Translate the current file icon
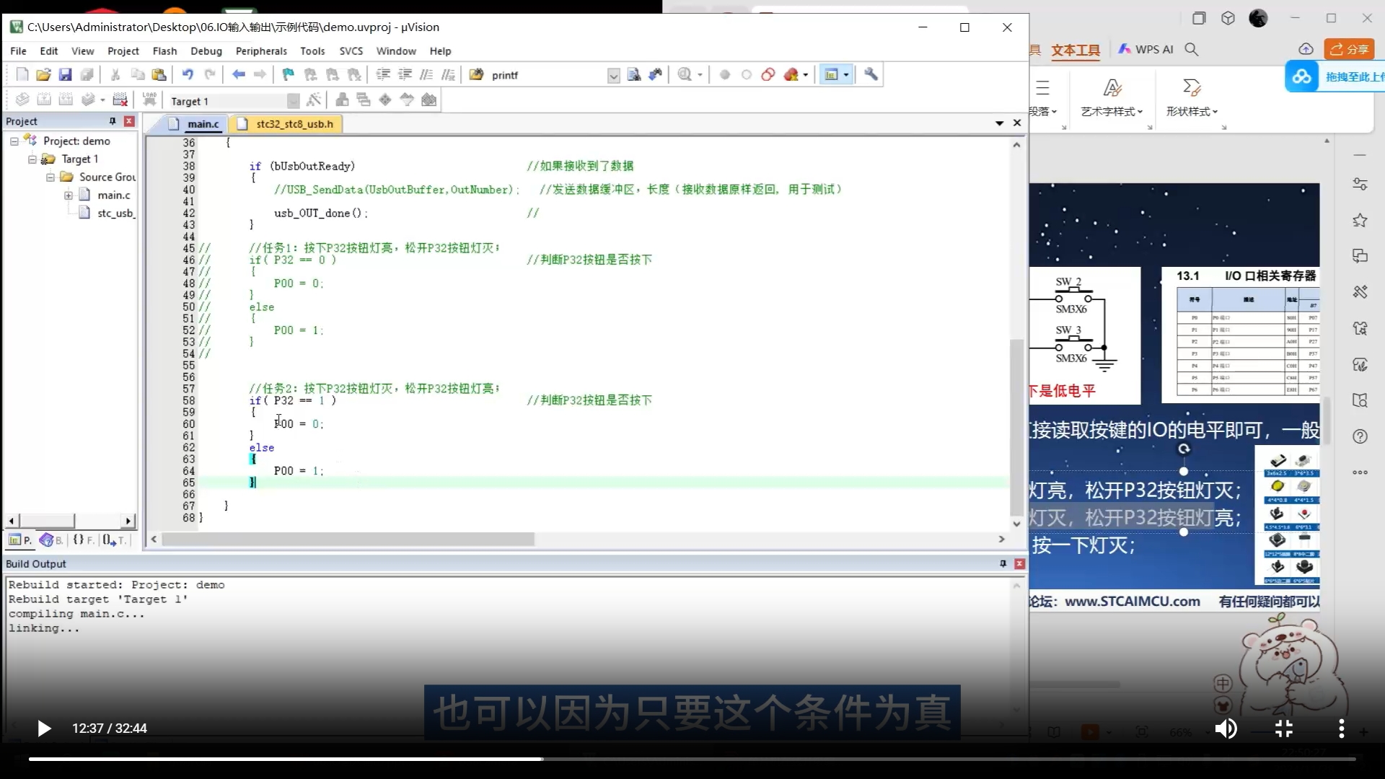Image resolution: width=1385 pixels, height=779 pixels. [22, 100]
